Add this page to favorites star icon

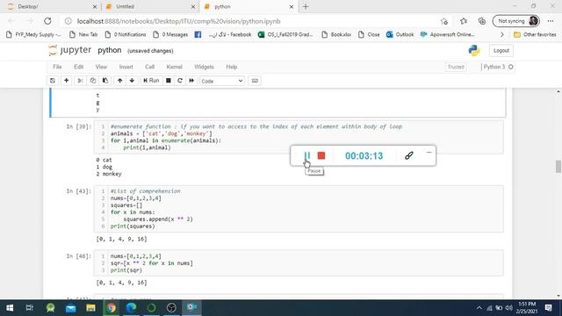[x=444, y=21]
